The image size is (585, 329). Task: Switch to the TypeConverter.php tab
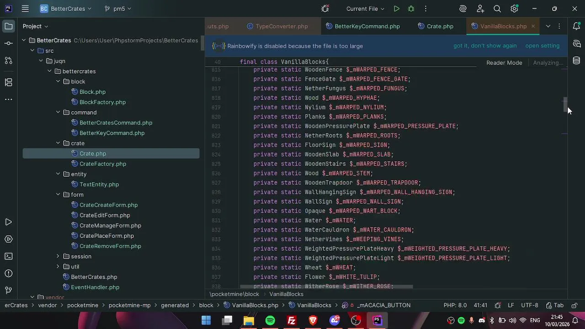coord(277,27)
